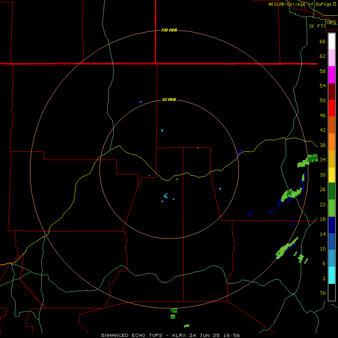The height and width of the screenshot is (338, 338).
Task: Click the 2 legend value
Action: (x=324, y=279)
